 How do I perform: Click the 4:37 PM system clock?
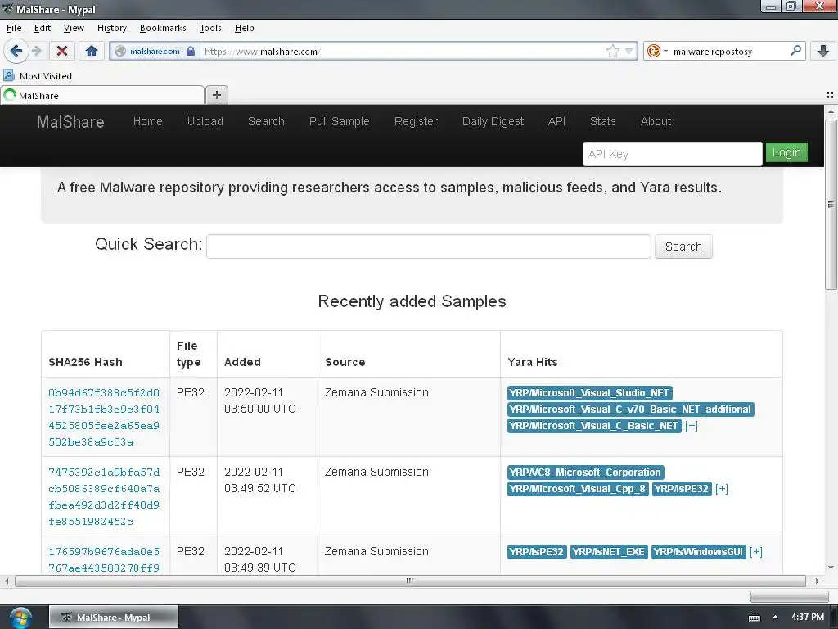(808, 618)
